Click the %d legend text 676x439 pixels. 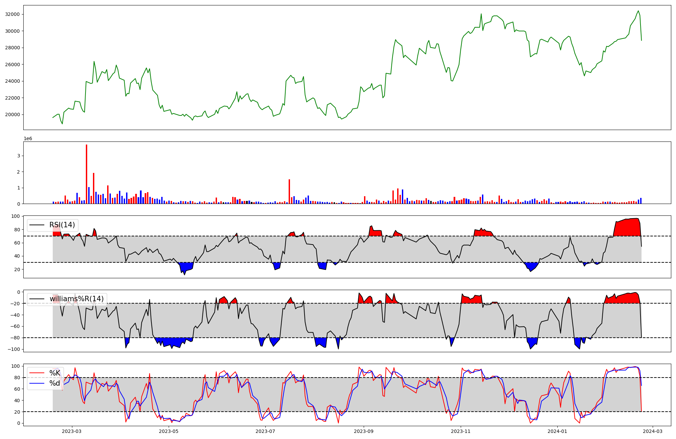point(55,383)
